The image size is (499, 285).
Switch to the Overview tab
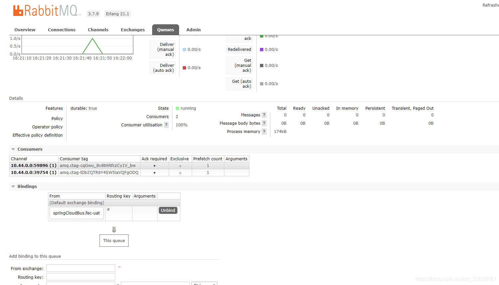coord(25,30)
